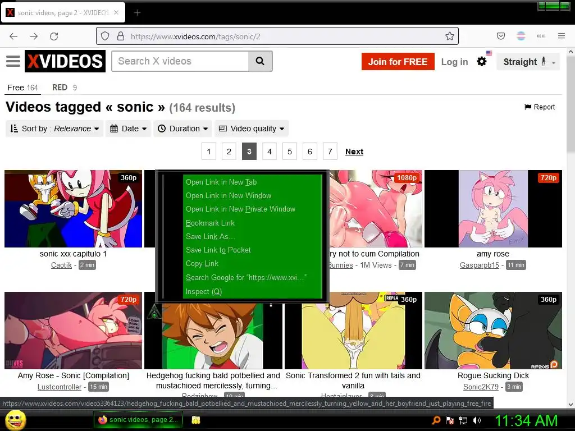Choose 'Inspect (Q)' in context menu
This screenshot has width=575, height=431.
point(253,292)
